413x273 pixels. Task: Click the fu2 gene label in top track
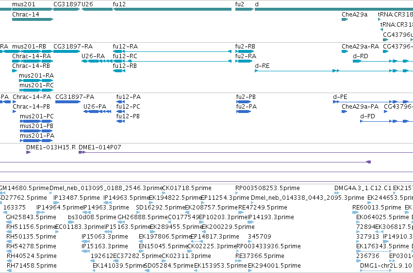click(240, 4)
